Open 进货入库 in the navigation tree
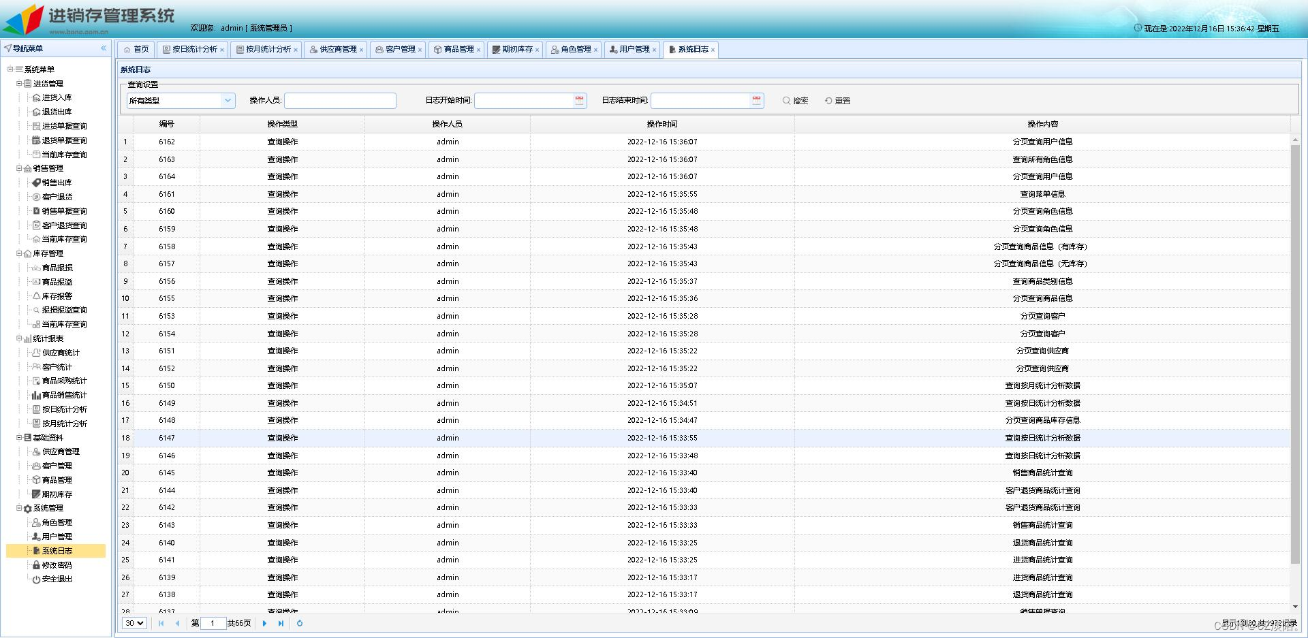Image resolution: width=1308 pixels, height=638 pixels. (57, 97)
